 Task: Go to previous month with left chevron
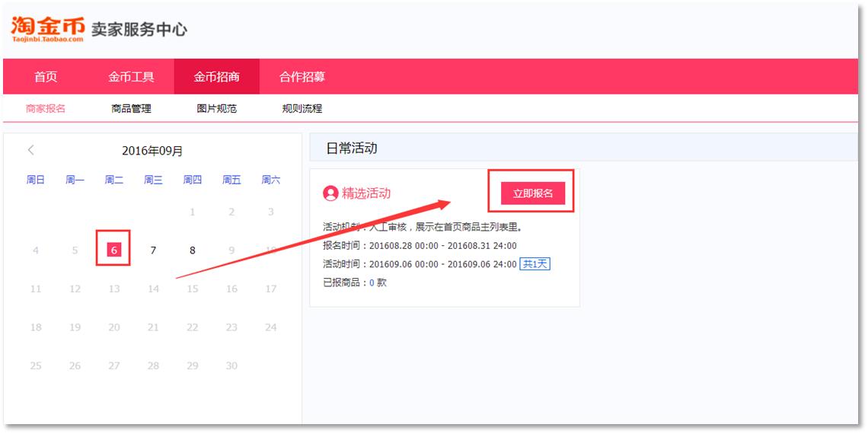[x=31, y=150]
